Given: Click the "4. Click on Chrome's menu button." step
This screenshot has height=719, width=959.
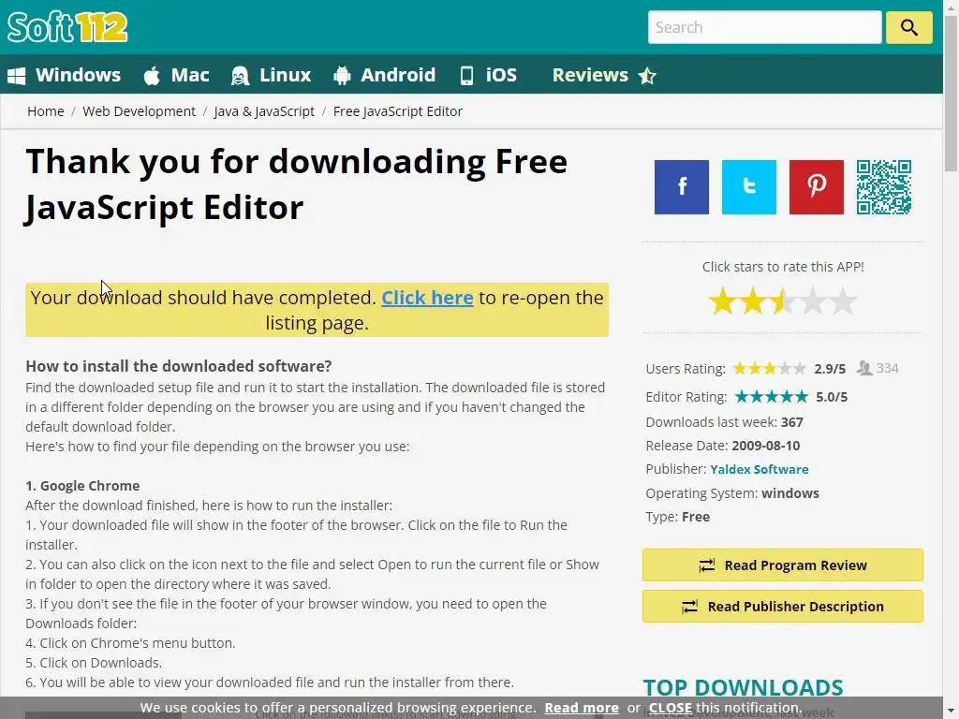Looking at the screenshot, I should point(130,643).
